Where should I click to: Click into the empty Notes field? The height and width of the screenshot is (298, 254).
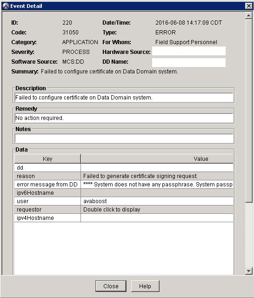coord(124,139)
